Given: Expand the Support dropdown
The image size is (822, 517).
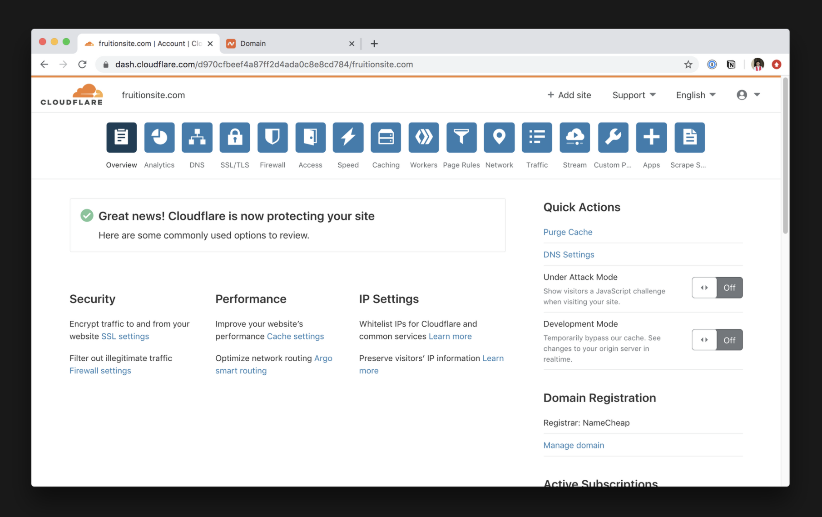Looking at the screenshot, I should coord(634,95).
